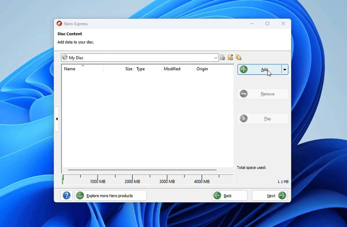Expand the side panel with the left arrow
Image resolution: width=347 pixels, height=227 pixels.
(x=57, y=119)
